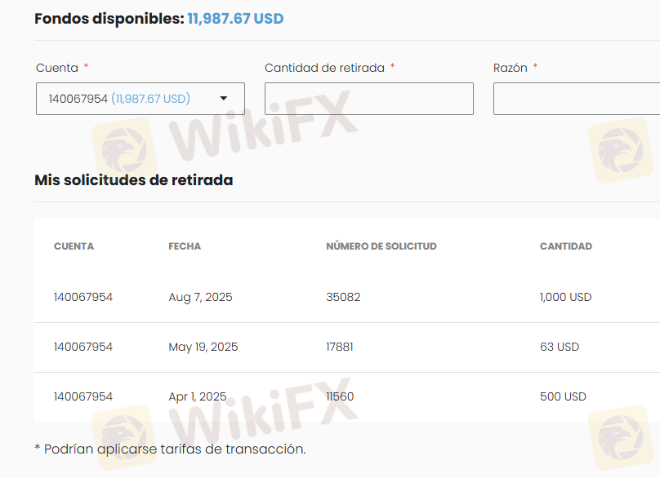Click account 140067954 in the May 19 row
Viewport: 660px width, 478px height.
pos(83,347)
